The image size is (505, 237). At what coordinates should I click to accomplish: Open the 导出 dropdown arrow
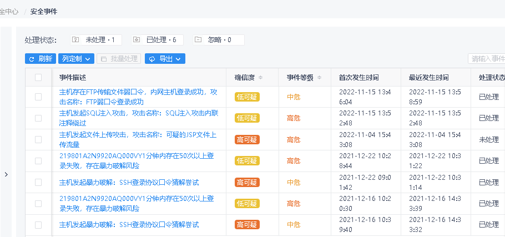[x=180, y=59]
